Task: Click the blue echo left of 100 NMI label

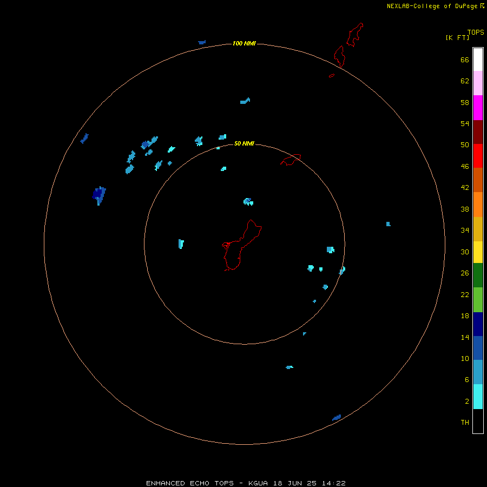Action: coord(202,42)
